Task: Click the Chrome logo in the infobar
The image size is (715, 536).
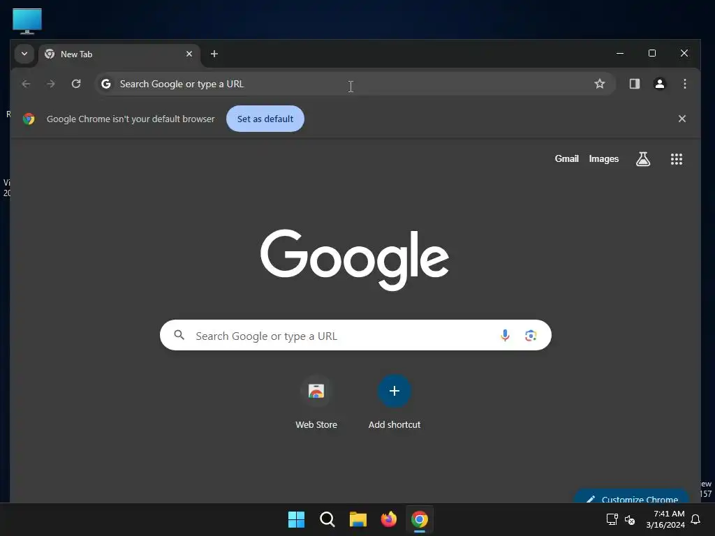Action: tap(29, 119)
